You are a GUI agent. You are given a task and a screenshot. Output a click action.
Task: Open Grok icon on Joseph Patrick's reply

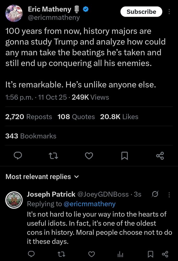[155, 194]
